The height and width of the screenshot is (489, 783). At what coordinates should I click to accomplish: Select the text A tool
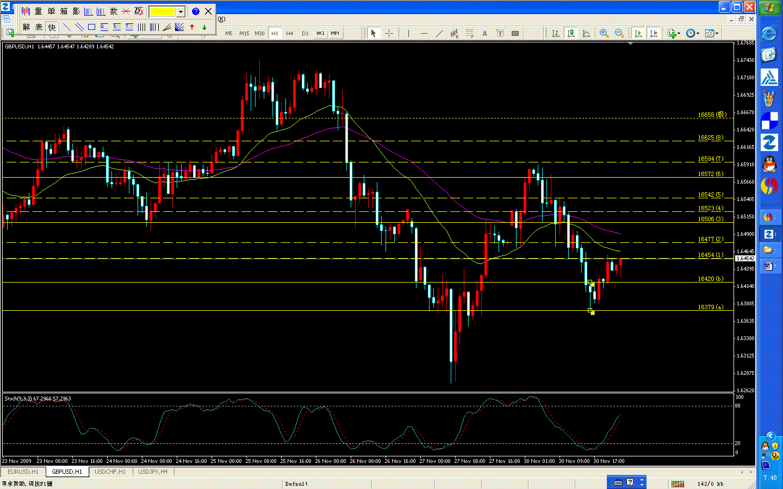point(484,33)
